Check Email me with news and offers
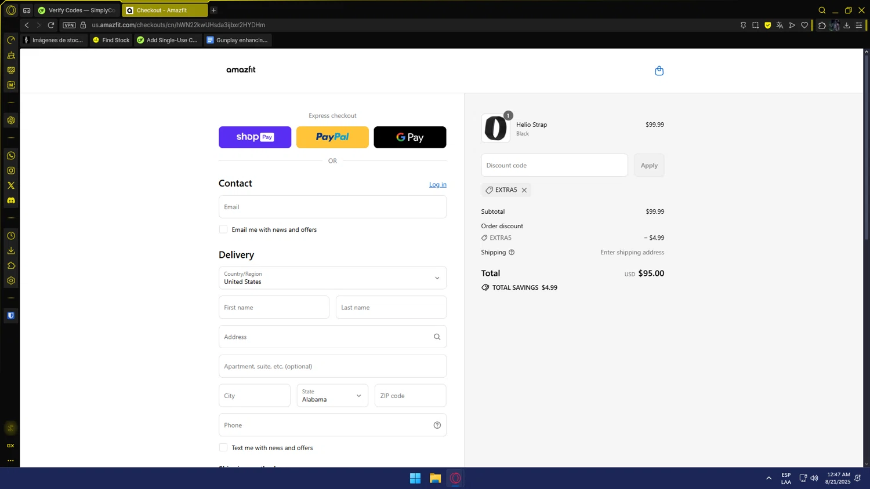870x489 pixels. point(223,229)
